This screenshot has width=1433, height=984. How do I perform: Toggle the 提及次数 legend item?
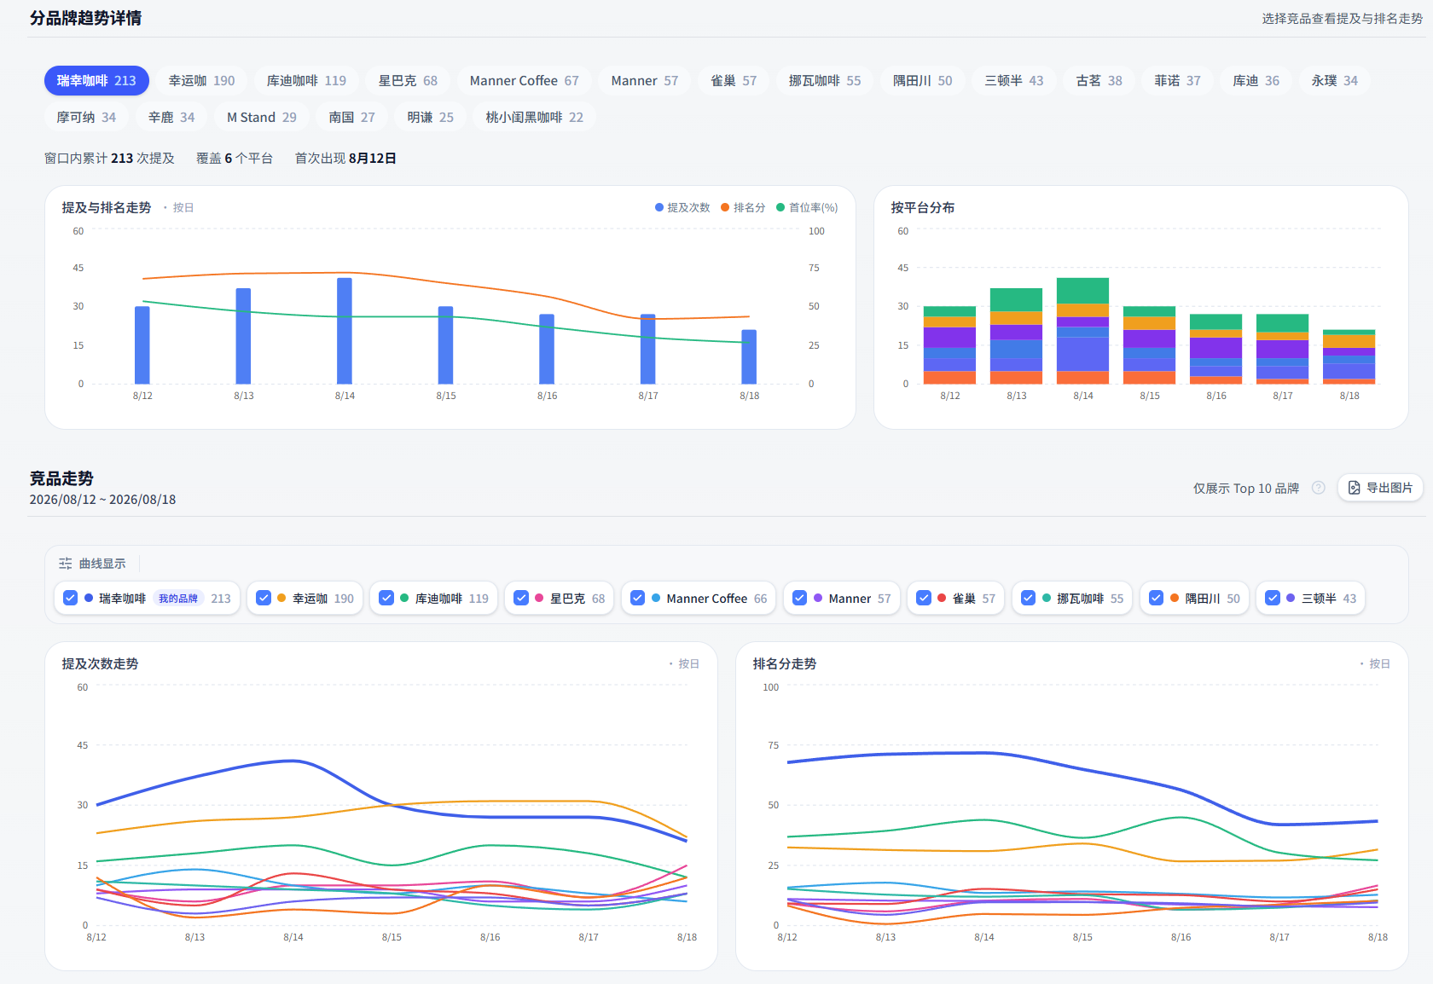pos(682,208)
